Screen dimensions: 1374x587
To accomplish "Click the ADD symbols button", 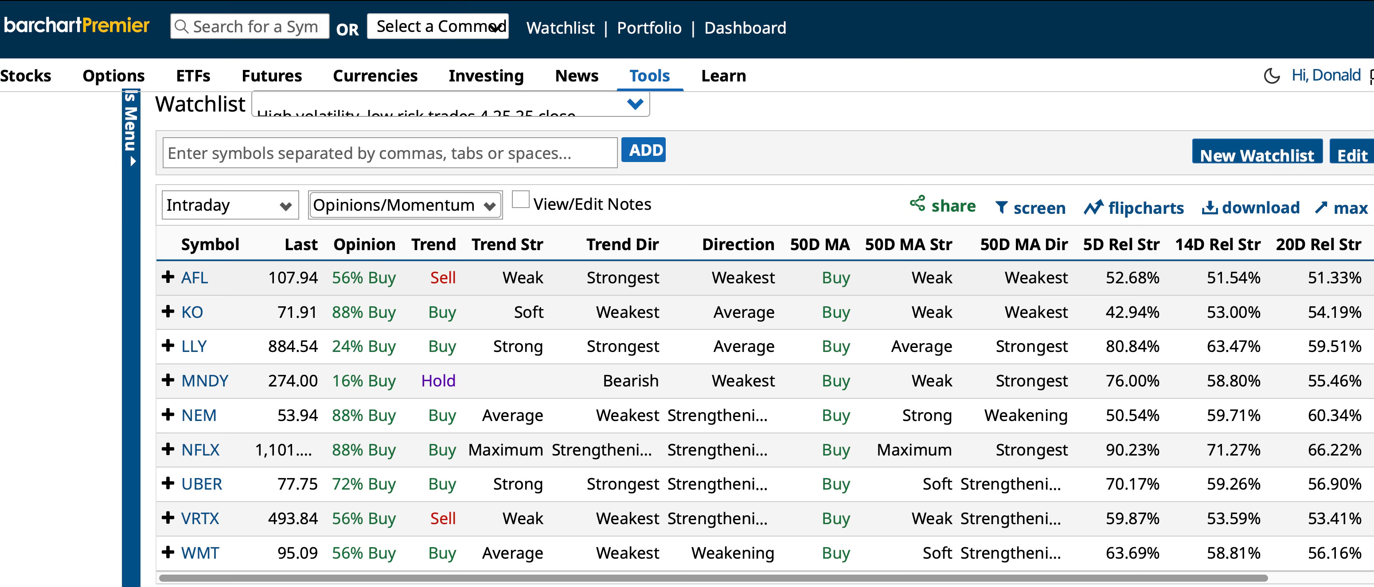I will pos(643,150).
